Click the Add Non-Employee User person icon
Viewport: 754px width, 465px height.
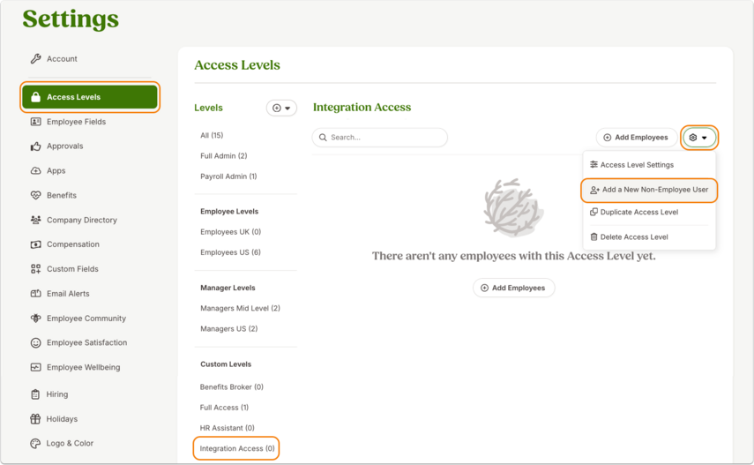coord(595,190)
